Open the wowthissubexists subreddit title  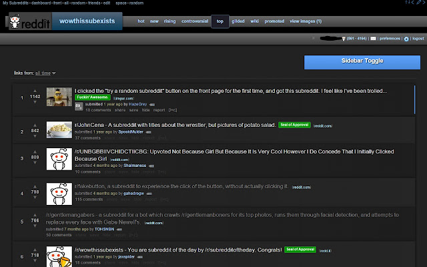[87, 21]
